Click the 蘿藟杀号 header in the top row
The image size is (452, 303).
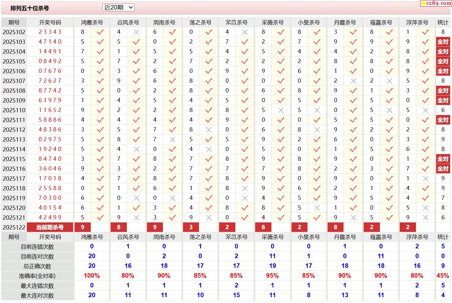pos(381,23)
